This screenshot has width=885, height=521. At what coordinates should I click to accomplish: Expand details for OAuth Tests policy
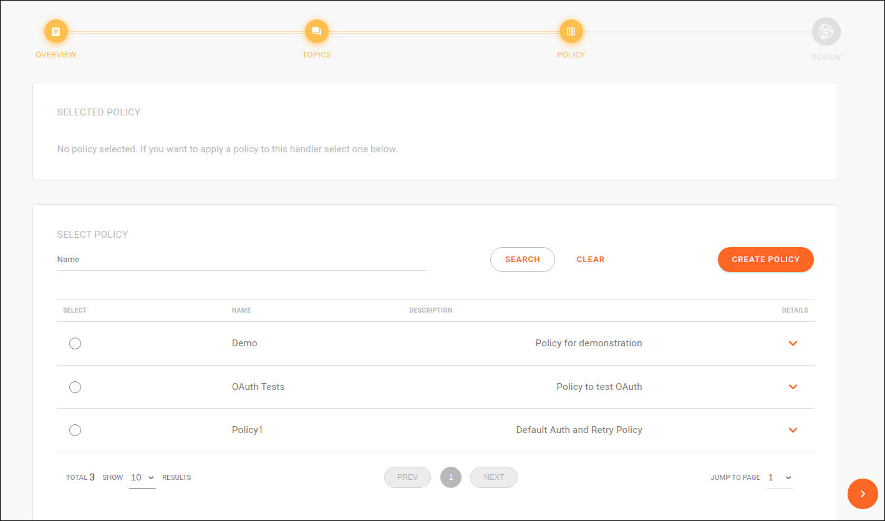click(793, 387)
